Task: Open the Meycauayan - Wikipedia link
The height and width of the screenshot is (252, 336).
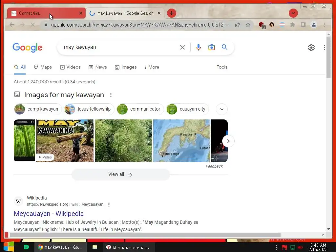Action: pyautogui.click(x=49, y=214)
